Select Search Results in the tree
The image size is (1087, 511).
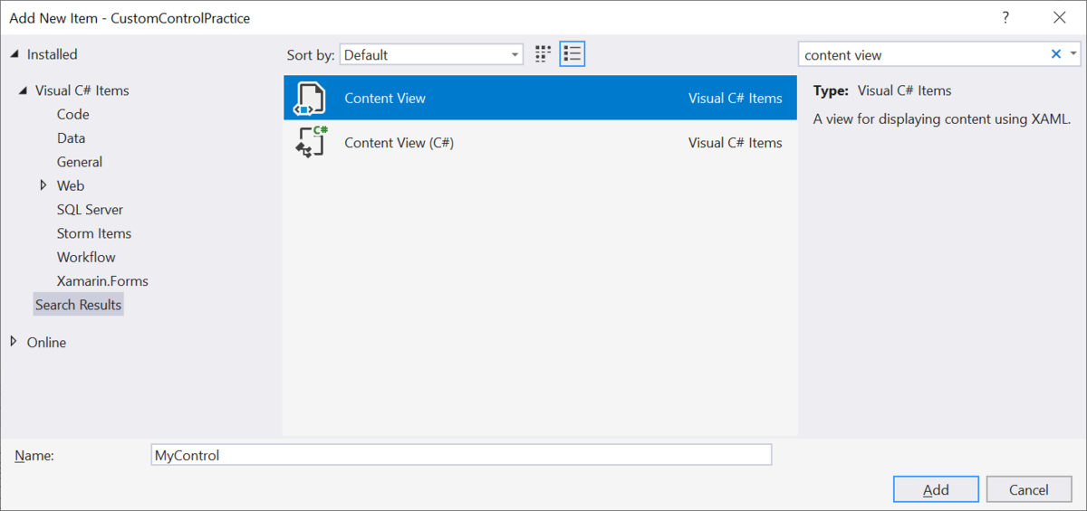(x=78, y=305)
